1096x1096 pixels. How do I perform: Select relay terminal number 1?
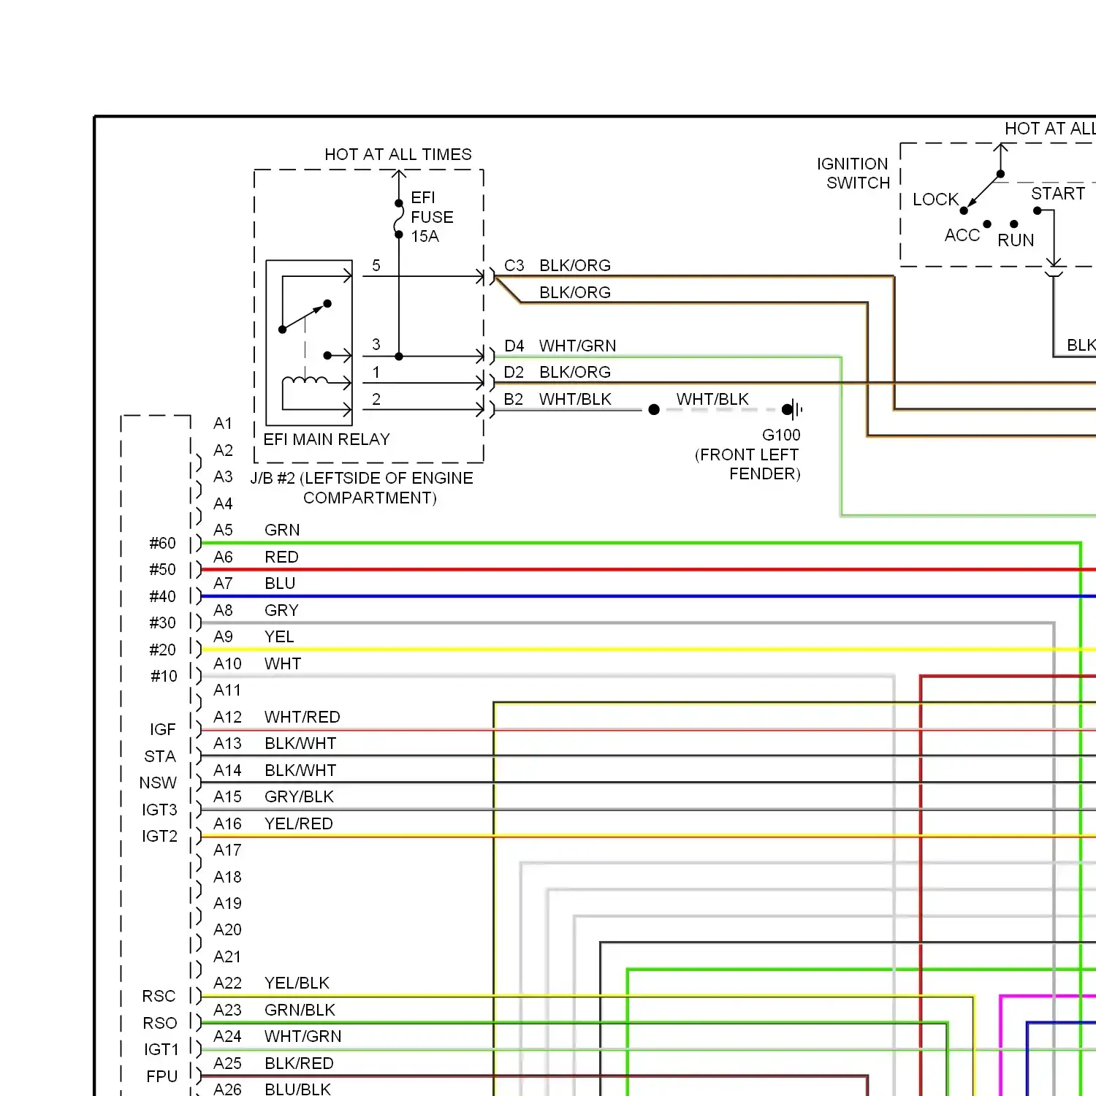(376, 373)
